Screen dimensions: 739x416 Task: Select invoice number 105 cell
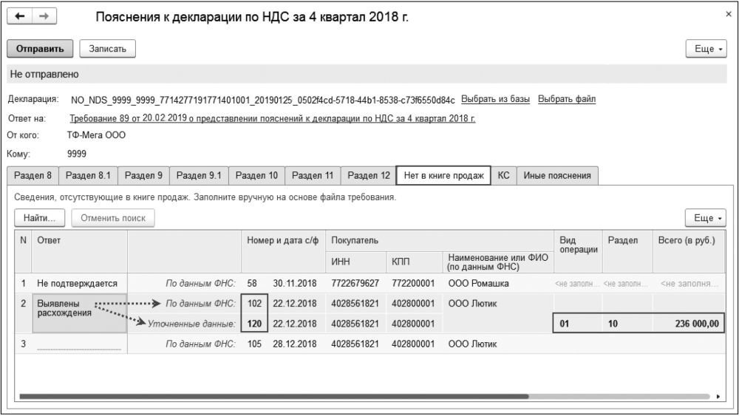point(254,344)
